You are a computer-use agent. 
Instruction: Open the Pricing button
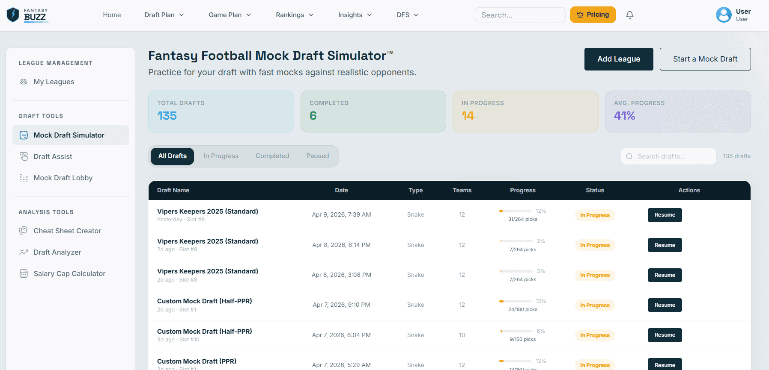(593, 15)
